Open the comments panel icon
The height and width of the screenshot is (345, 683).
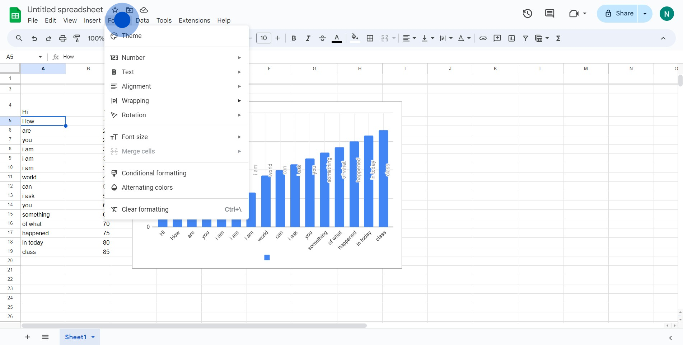(x=549, y=14)
